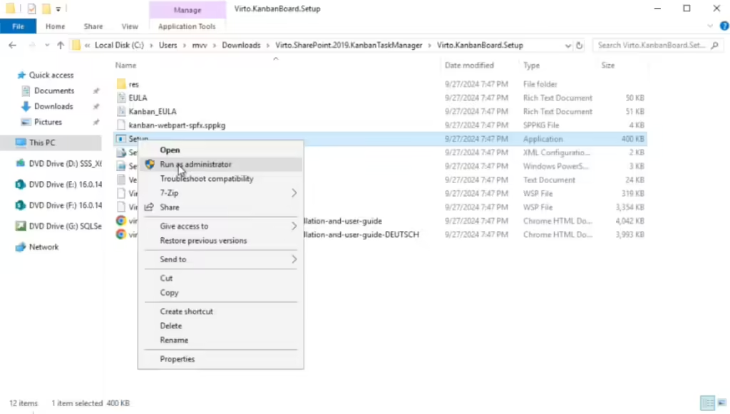Open the Share ribbon tab
730x414 pixels.
click(93, 26)
